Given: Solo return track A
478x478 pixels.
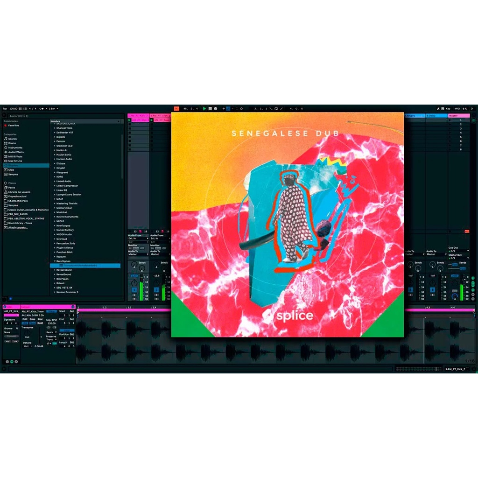Looking at the screenshot, I should tap(410, 295).
